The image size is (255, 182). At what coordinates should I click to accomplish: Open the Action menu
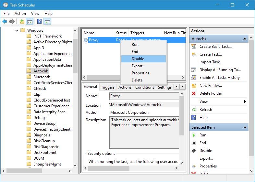pyautogui.click(x=20, y=14)
